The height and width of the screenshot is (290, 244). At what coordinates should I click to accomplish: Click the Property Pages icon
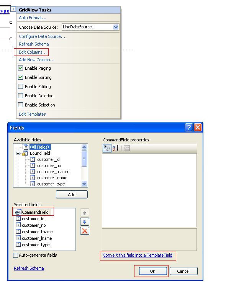coord(127,148)
